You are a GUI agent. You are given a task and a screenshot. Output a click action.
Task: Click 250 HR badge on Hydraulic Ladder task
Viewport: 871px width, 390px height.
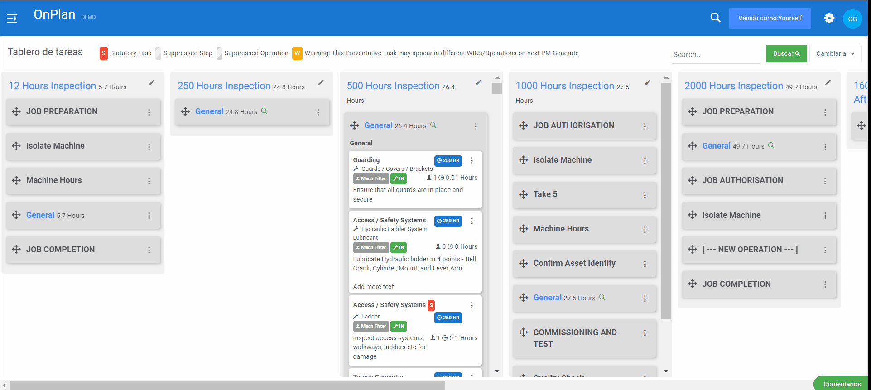[448, 221]
